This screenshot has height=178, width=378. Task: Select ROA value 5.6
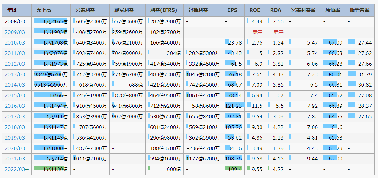coord(280,106)
